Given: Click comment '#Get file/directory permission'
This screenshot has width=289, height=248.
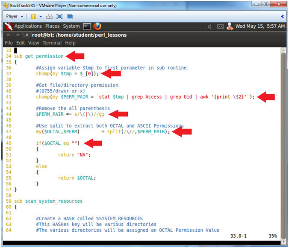Looking at the screenshot, I should coord(77,85).
